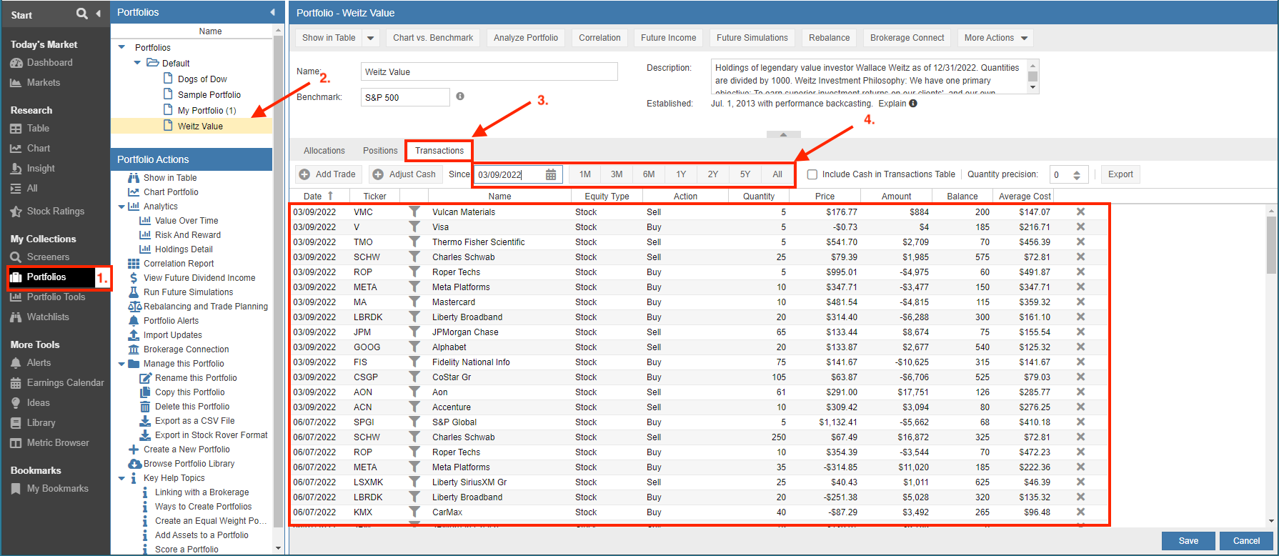The width and height of the screenshot is (1279, 556).
Task: Set the date range to 5Y
Action: [x=745, y=174]
